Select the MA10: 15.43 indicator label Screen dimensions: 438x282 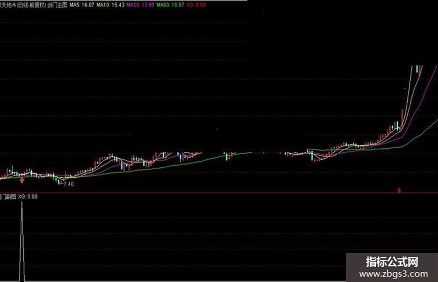pos(110,5)
